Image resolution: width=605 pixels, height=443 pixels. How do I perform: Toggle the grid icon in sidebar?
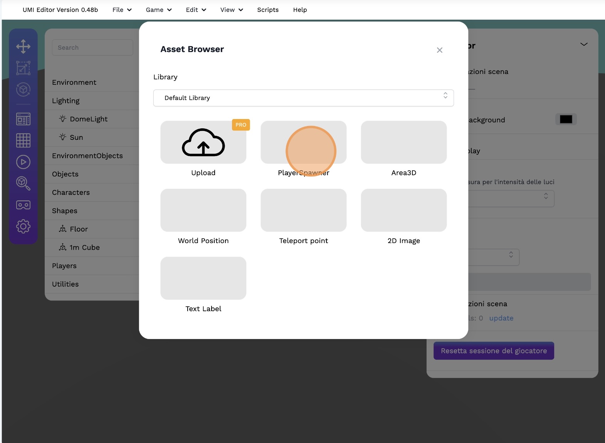click(x=23, y=140)
